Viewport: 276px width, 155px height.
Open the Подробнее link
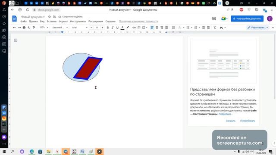click(x=226, y=114)
